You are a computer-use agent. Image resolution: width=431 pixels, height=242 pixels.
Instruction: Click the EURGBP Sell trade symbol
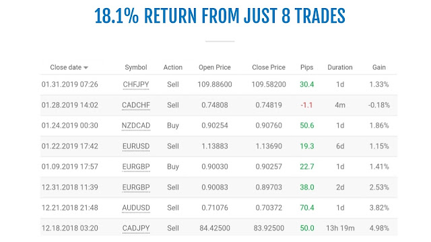[x=136, y=188]
